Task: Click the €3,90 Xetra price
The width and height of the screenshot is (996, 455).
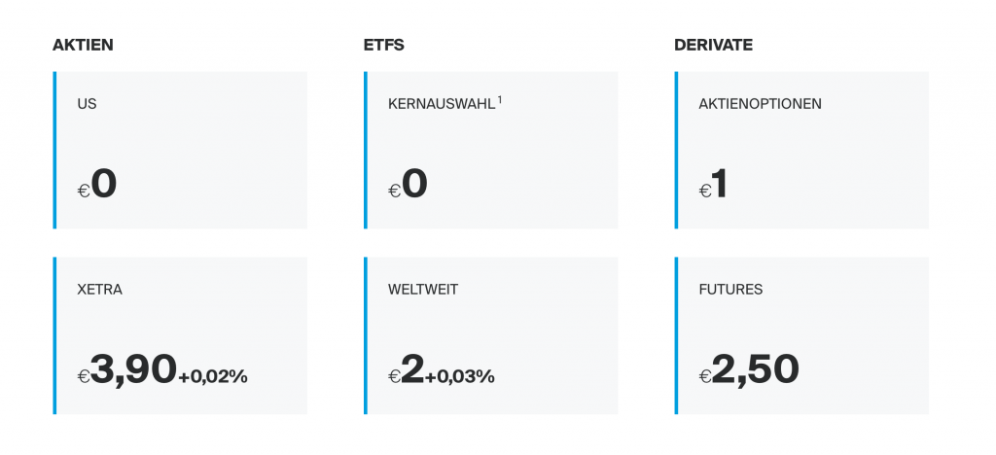Action: (x=127, y=370)
